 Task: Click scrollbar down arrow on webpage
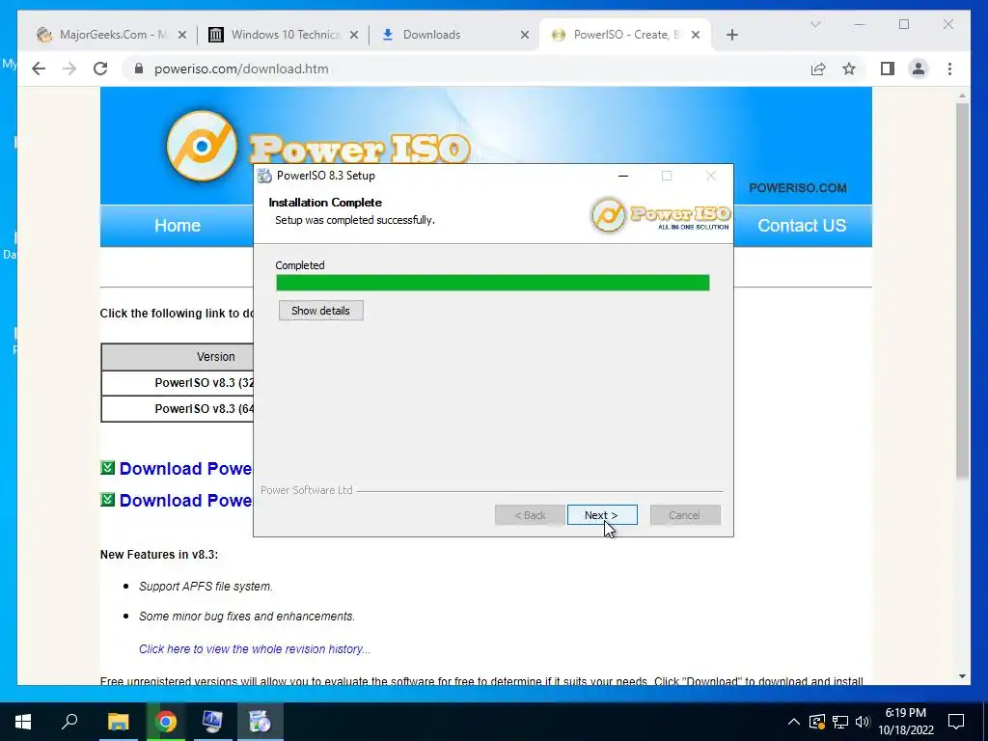[962, 676]
